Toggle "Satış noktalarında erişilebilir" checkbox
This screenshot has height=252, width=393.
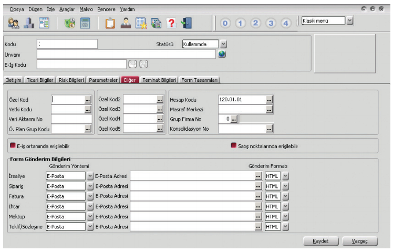coord(233,145)
